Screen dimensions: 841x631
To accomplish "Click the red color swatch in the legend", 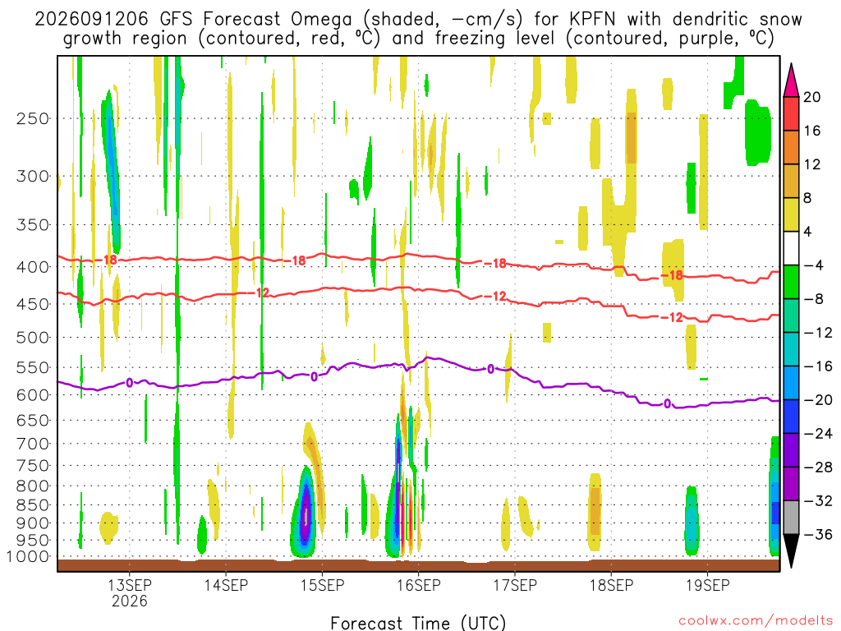I will tap(791, 113).
